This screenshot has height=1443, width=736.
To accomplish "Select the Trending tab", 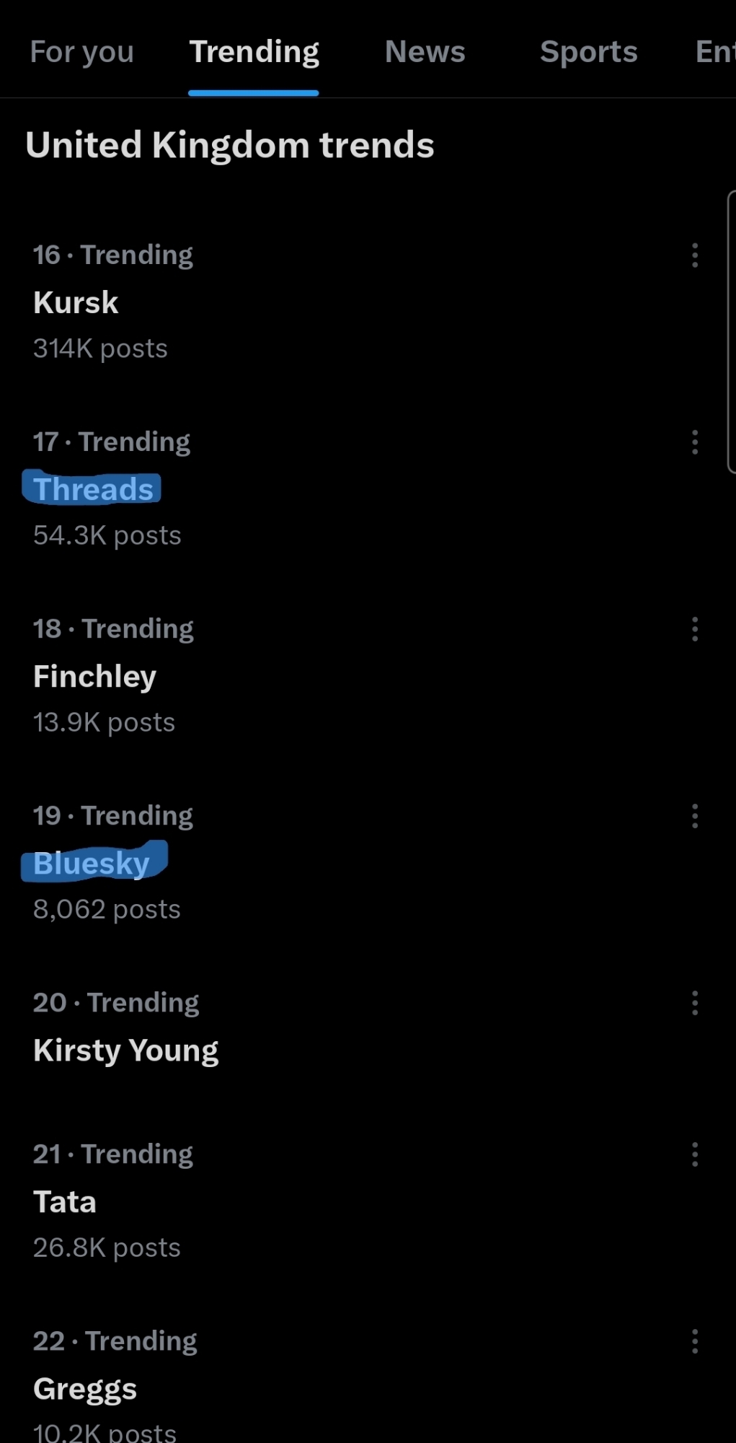I will (254, 52).
